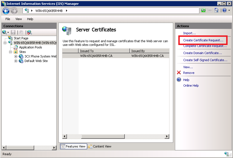Select Default Web Site in the tree
This screenshot has height=158, width=233.
pos(36,61)
